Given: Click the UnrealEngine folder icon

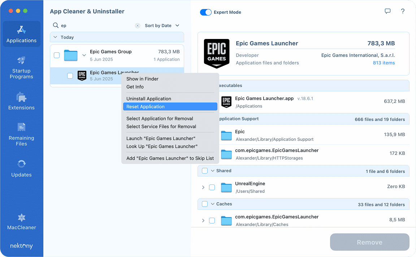Looking at the screenshot, I should (226, 187).
